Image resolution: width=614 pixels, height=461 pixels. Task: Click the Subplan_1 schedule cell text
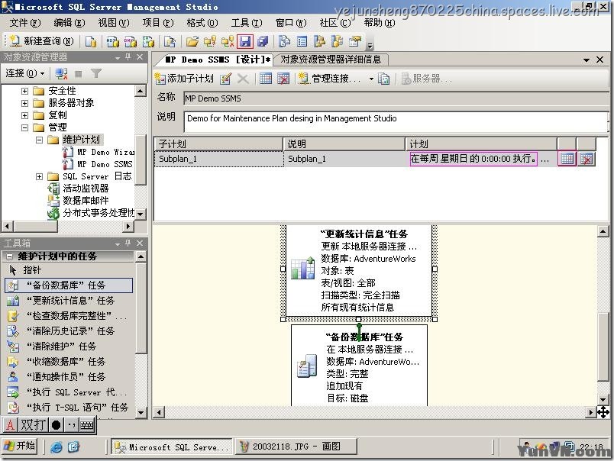(x=473, y=159)
